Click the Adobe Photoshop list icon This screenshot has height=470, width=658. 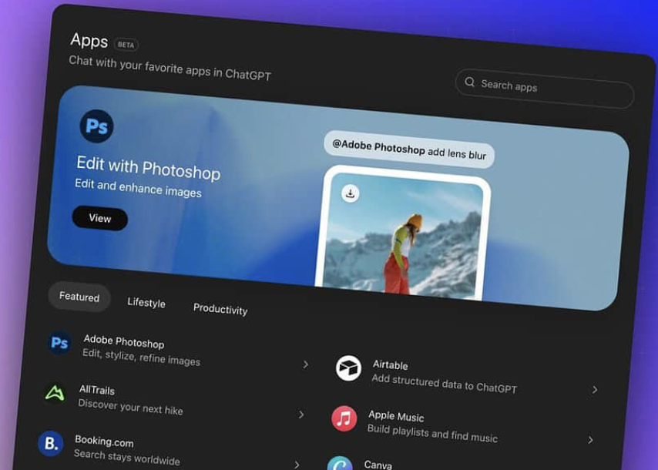pos(59,343)
